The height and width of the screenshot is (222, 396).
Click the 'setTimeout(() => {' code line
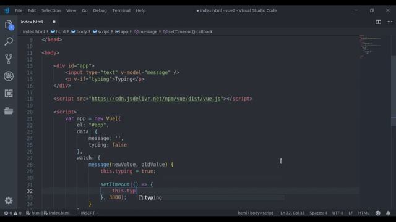126,184
